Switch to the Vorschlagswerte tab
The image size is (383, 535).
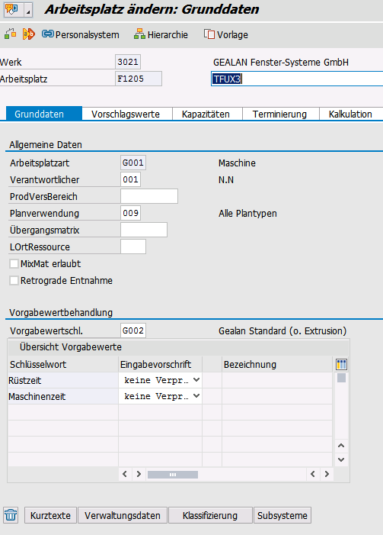pyautogui.click(x=126, y=114)
